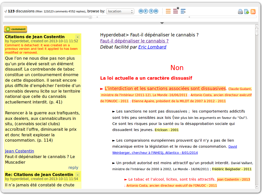Click the discussion position slider handle
The width and height of the screenshot is (262, 195).
tap(90, 17)
